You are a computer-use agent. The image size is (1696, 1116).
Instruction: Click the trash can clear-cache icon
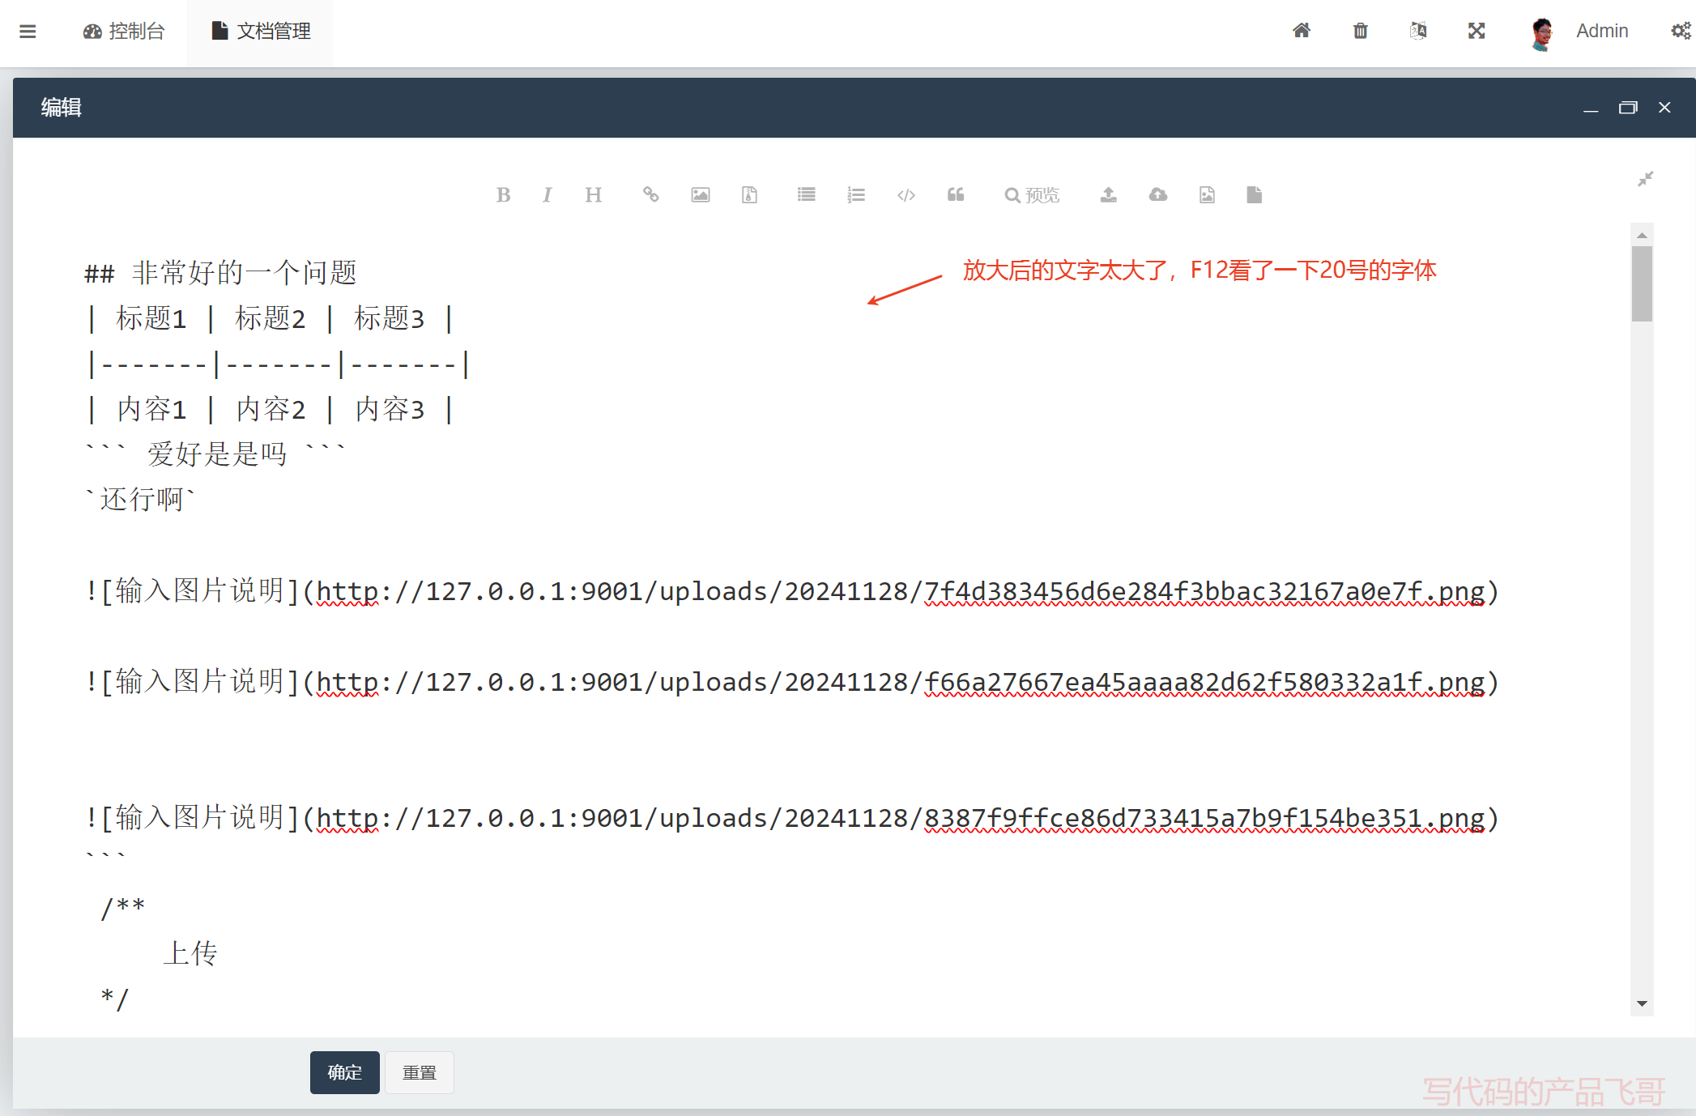[1361, 31]
